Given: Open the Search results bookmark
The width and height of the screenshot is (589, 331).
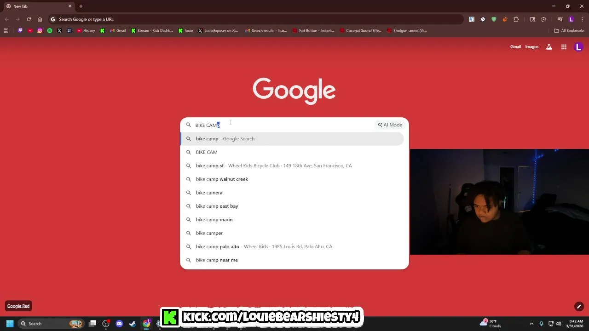Looking at the screenshot, I should point(266,31).
